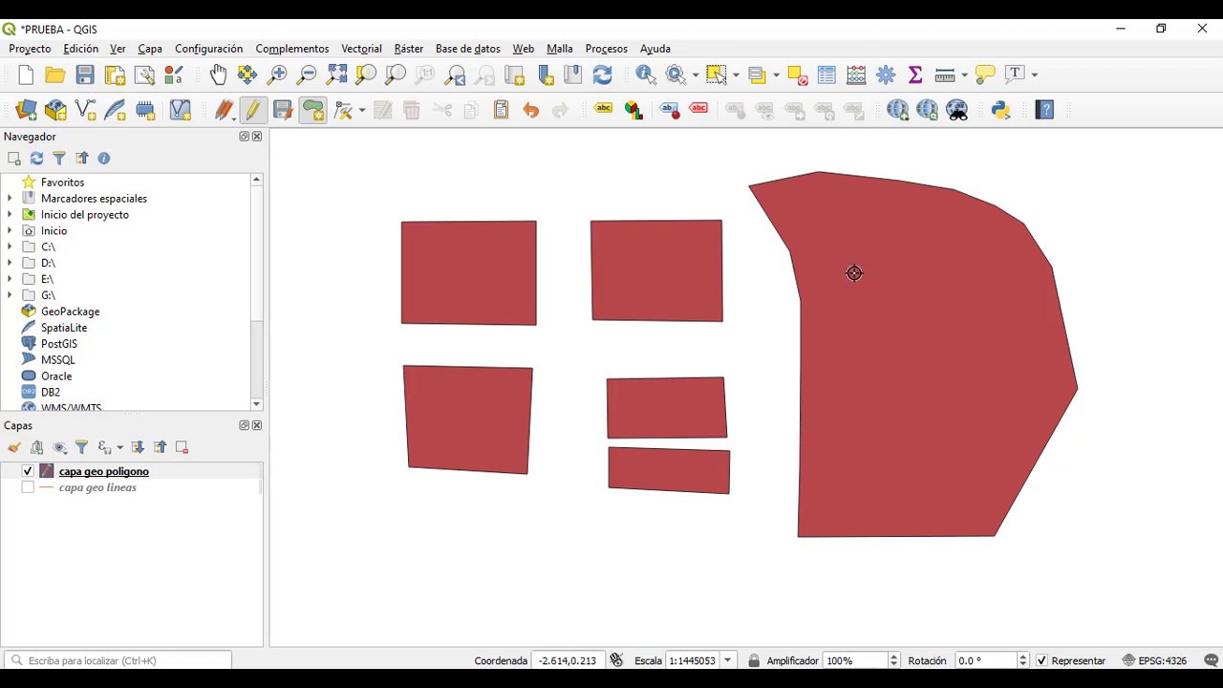Click the Amplificador magnifier field
Screen dimensions: 1223x688
(x=855, y=660)
